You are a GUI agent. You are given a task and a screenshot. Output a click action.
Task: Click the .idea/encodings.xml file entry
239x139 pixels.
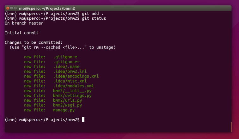76,76
